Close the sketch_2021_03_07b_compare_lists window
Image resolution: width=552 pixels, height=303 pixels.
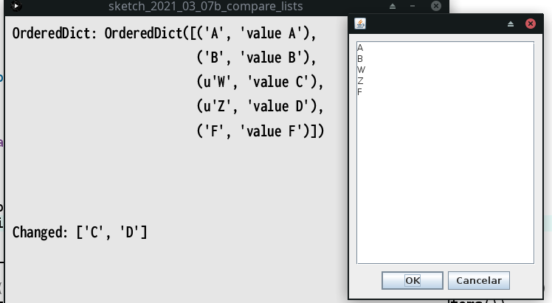tap(436, 7)
